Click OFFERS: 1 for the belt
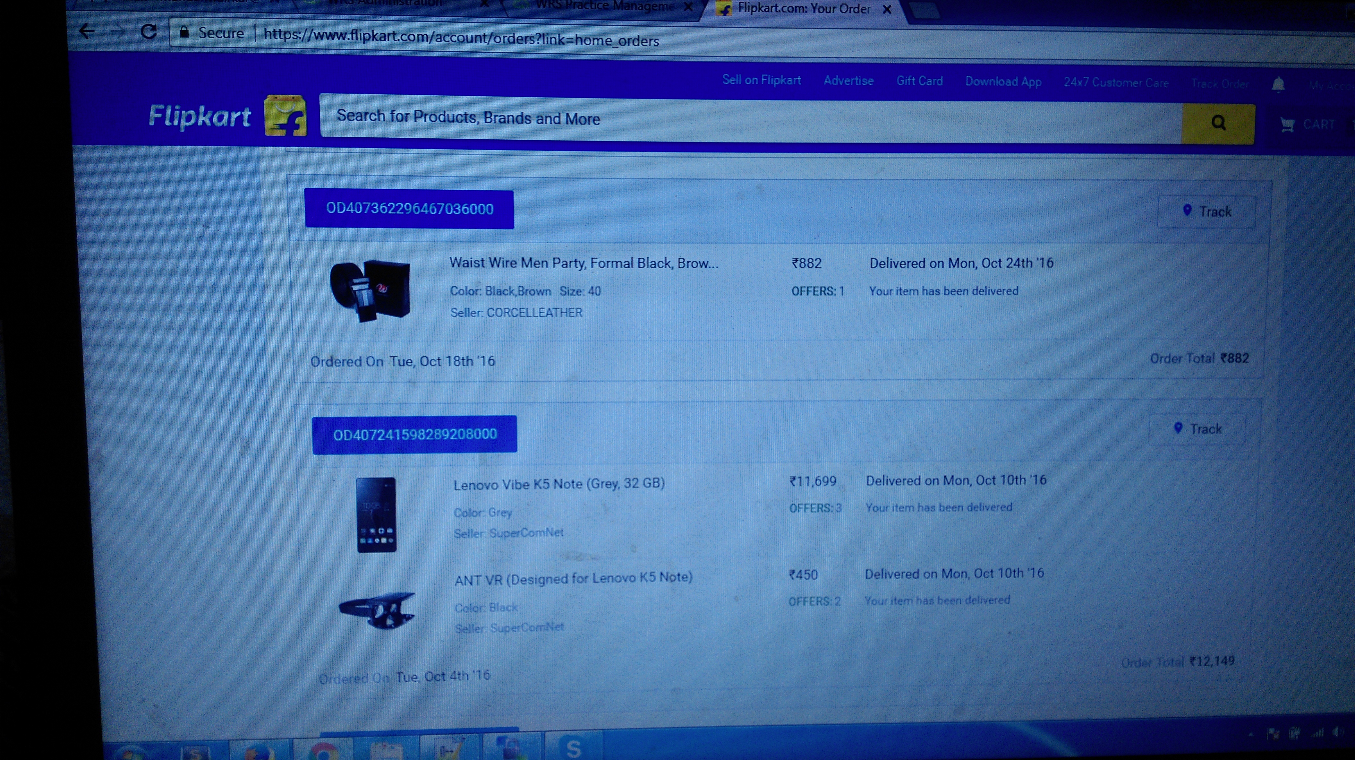This screenshot has height=760, width=1355. [x=817, y=291]
